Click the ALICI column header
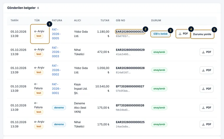 coord(78,20)
